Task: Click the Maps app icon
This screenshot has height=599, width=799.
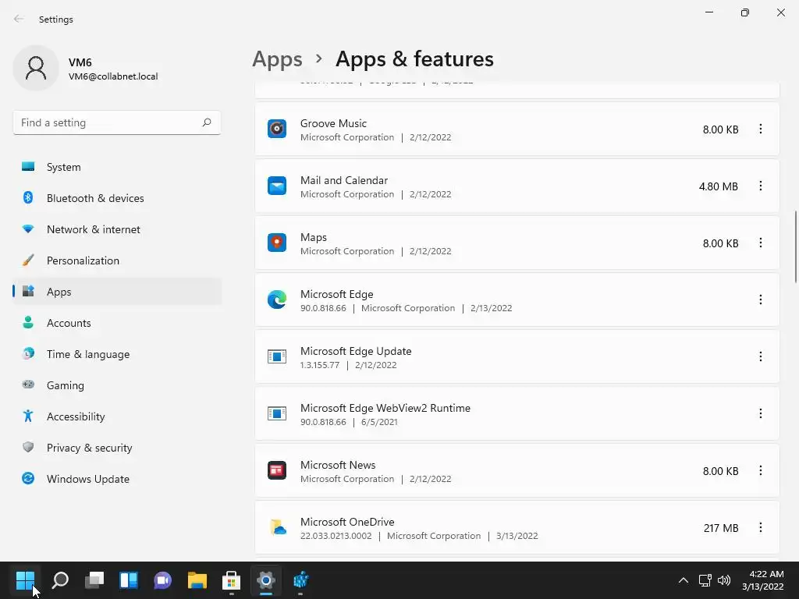Action: (277, 243)
